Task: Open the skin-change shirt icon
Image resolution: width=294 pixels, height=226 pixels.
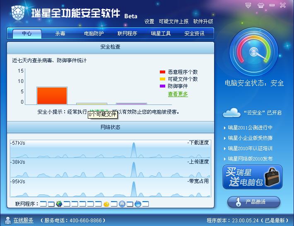Action: click(261, 5)
